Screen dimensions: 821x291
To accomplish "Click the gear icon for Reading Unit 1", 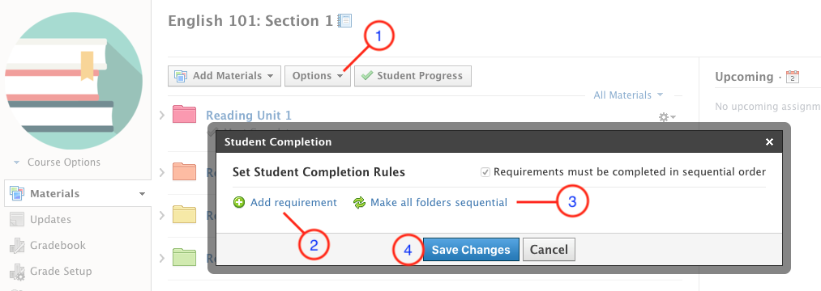I will point(667,117).
